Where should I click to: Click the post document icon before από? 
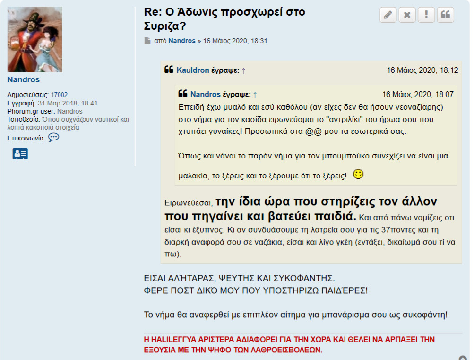pos(147,41)
